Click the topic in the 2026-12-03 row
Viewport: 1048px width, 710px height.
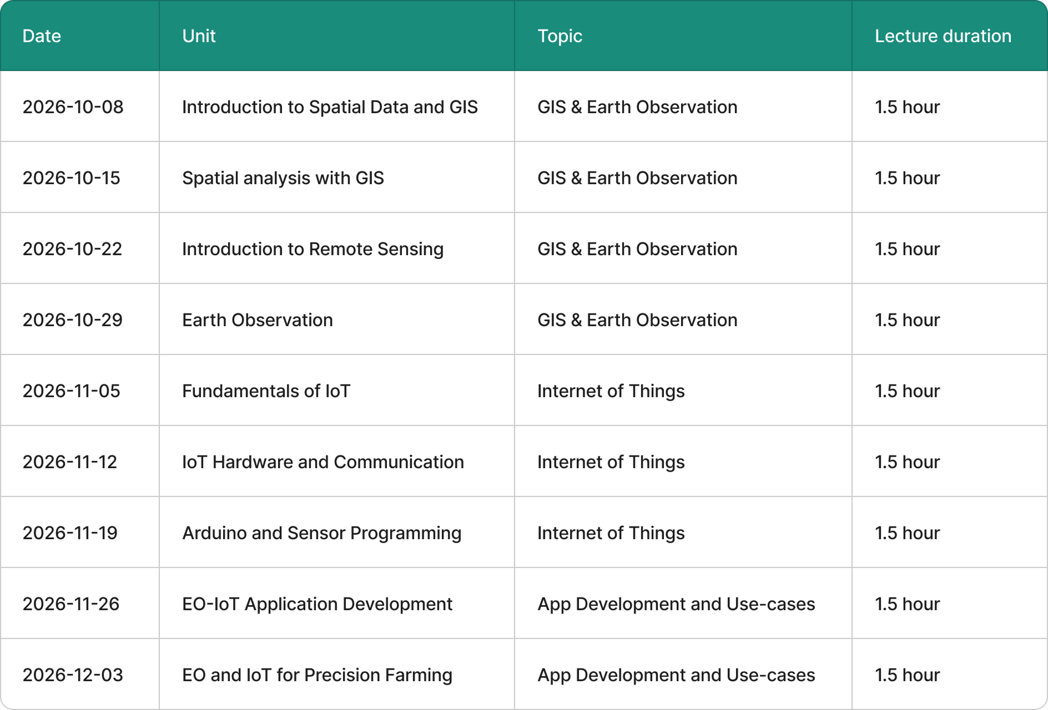[676, 675]
